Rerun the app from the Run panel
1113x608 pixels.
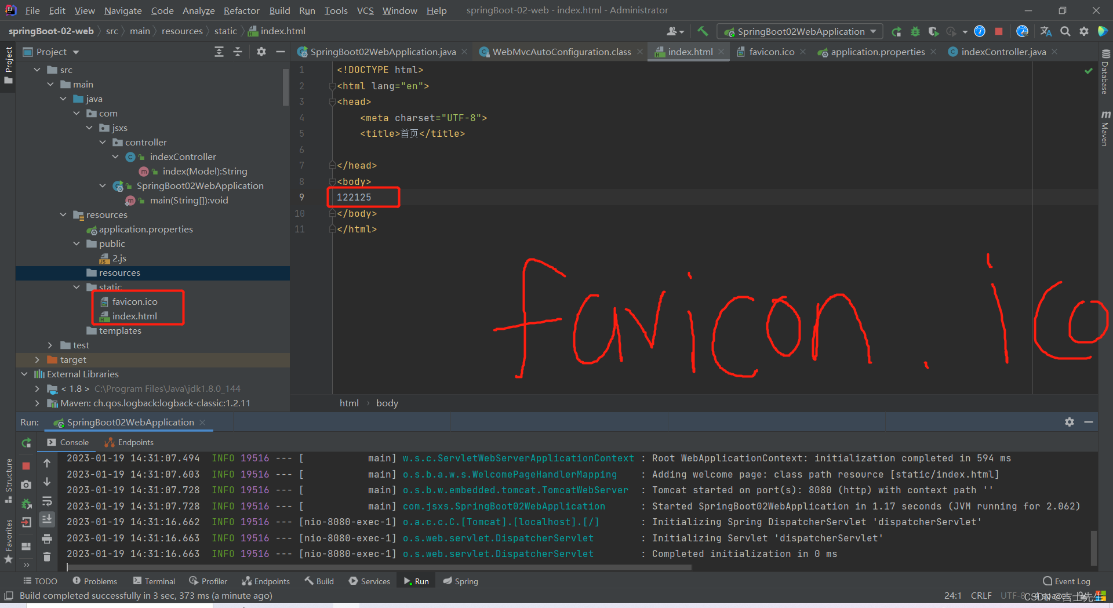click(27, 442)
